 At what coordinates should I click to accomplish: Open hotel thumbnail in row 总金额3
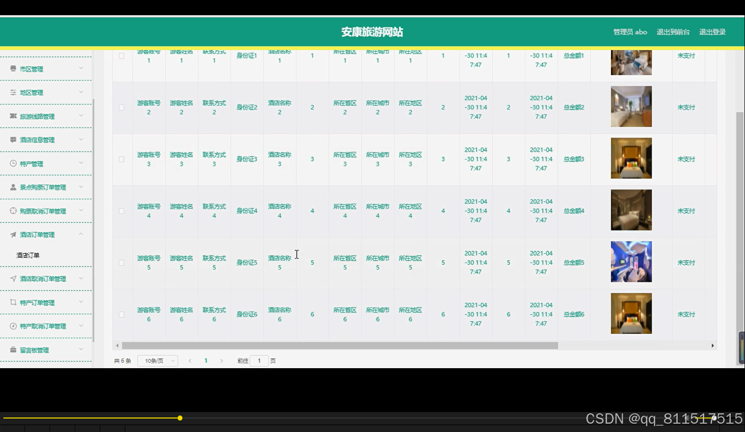coord(631,158)
